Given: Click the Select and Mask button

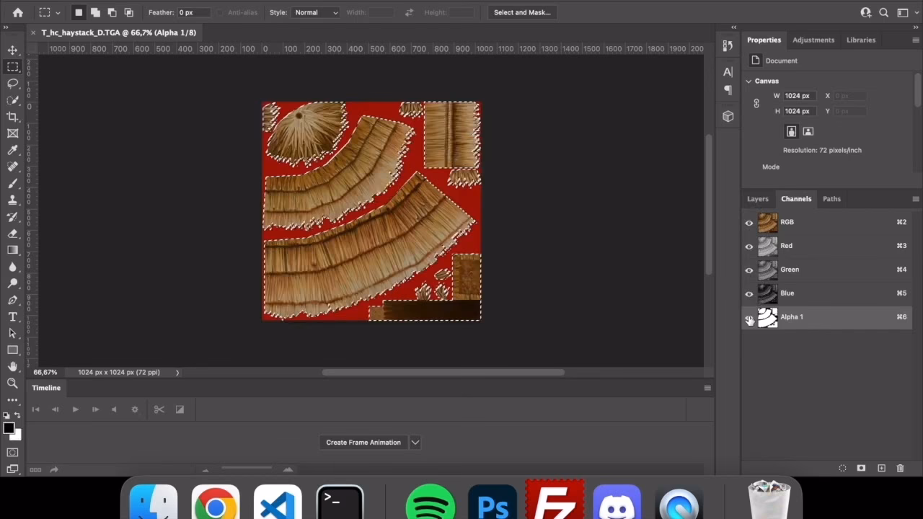Looking at the screenshot, I should pos(522,12).
